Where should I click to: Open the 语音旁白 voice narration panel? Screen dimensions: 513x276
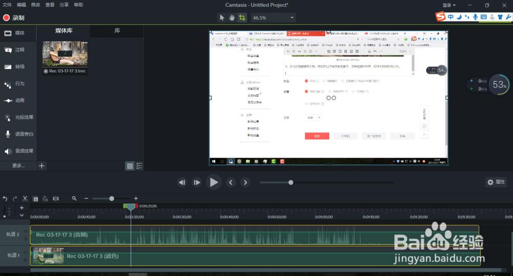[18, 134]
